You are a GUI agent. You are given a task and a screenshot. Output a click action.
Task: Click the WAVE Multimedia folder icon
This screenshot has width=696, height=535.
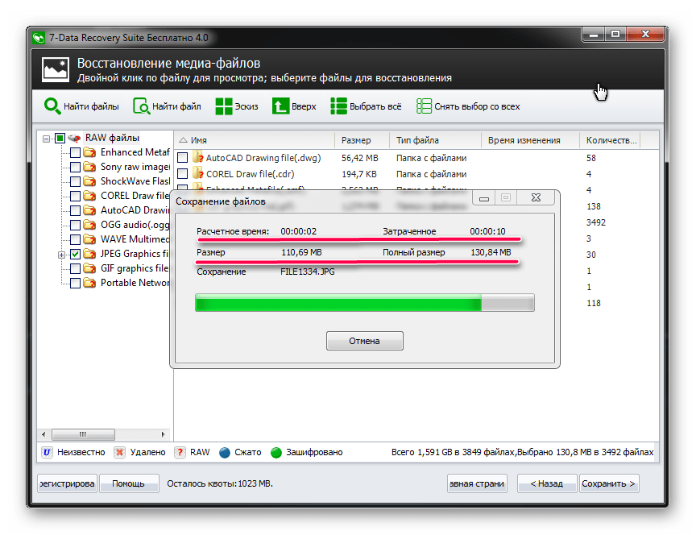point(89,239)
